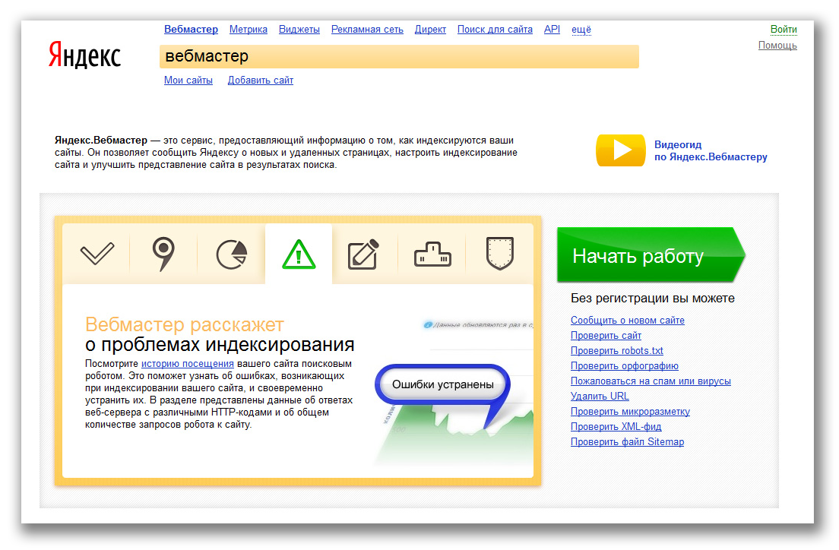Select the map pin tab icon

click(x=163, y=254)
